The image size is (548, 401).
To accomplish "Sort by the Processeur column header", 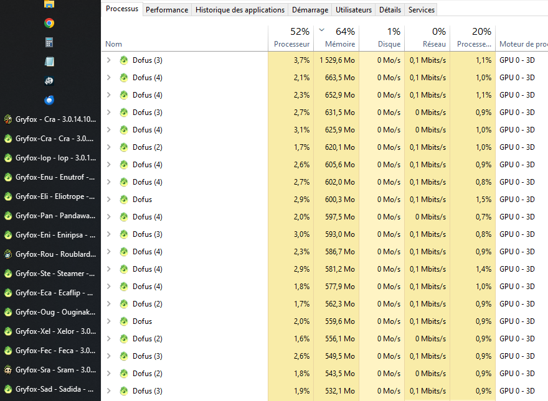I will pyautogui.click(x=291, y=39).
